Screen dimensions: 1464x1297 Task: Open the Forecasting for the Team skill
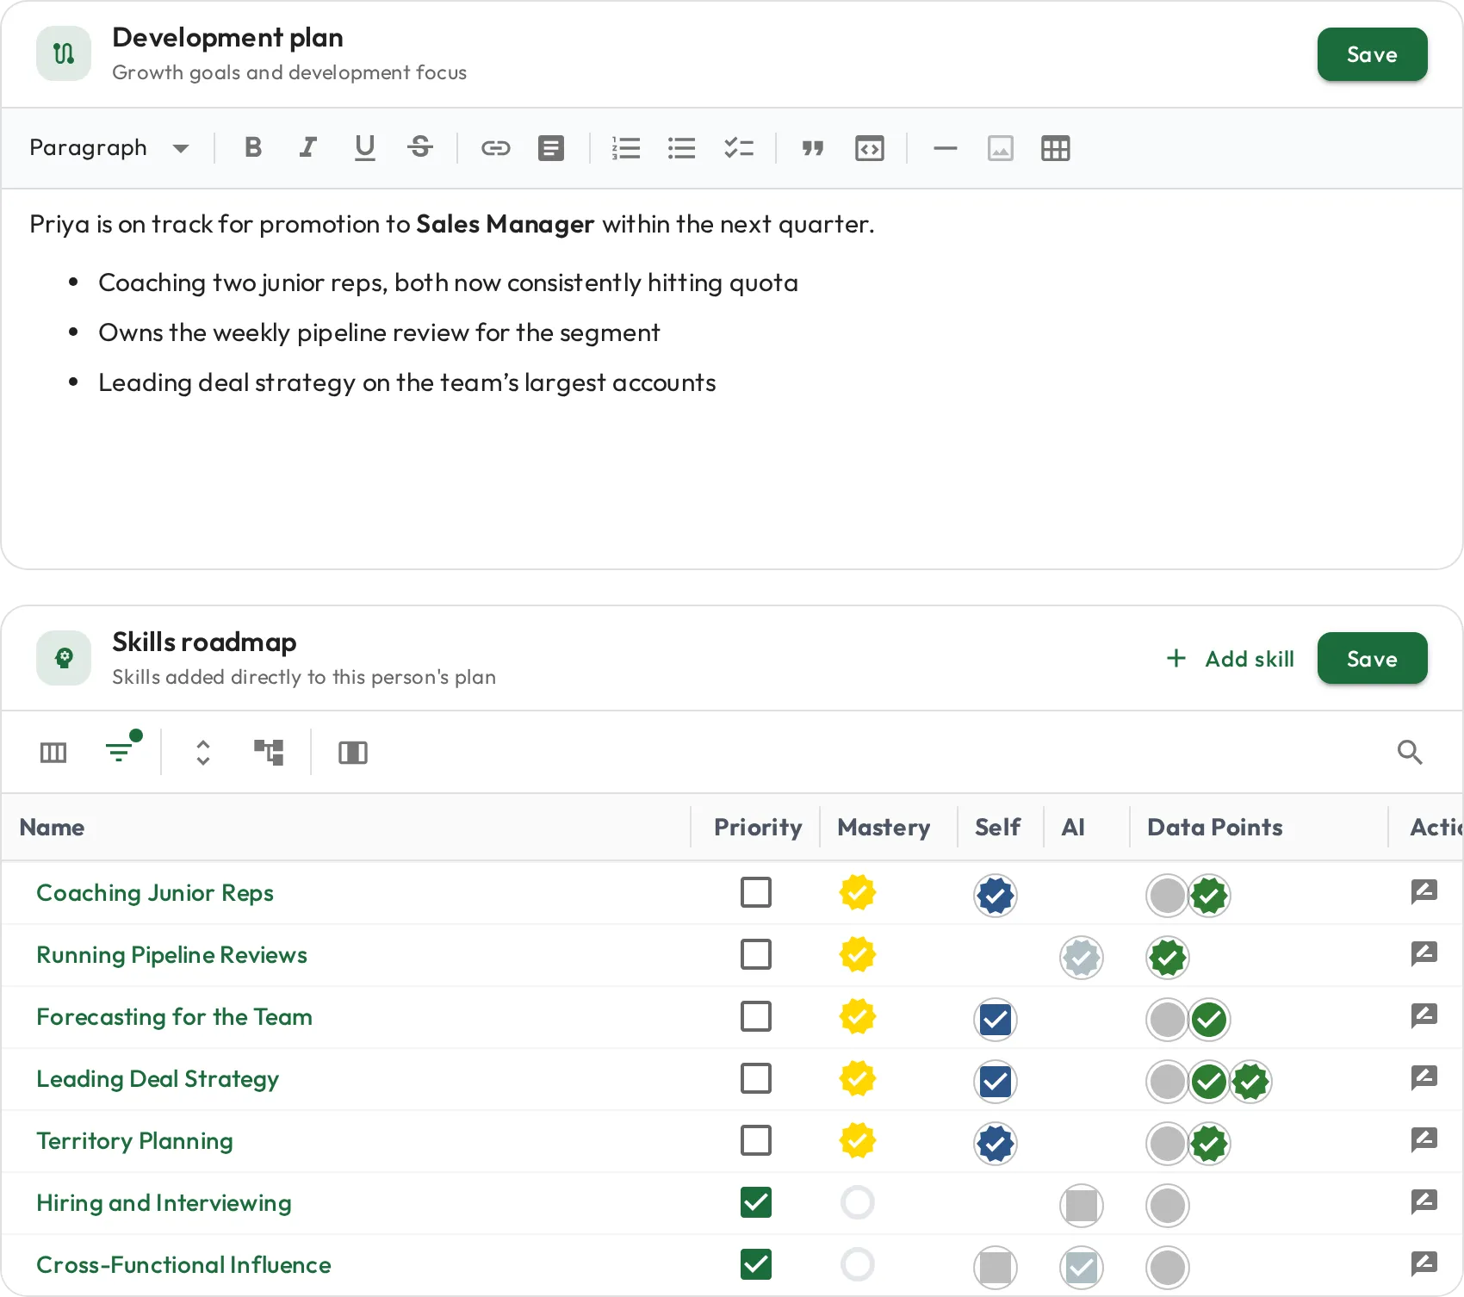[174, 1017]
